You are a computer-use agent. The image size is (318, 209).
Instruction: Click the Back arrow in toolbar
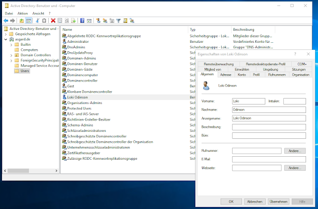[x=5, y=21]
